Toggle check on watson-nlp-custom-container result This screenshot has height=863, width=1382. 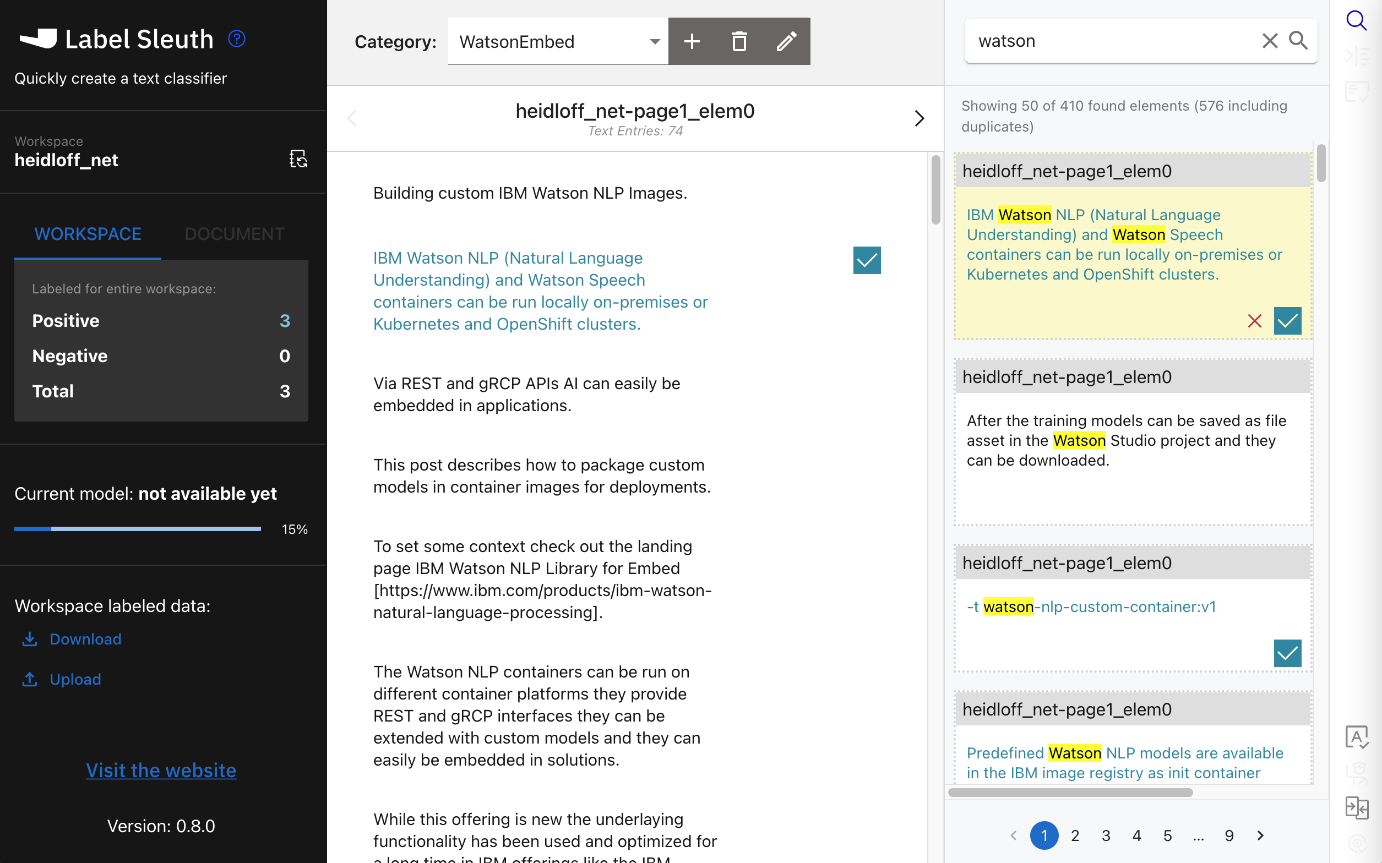coord(1287,653)
